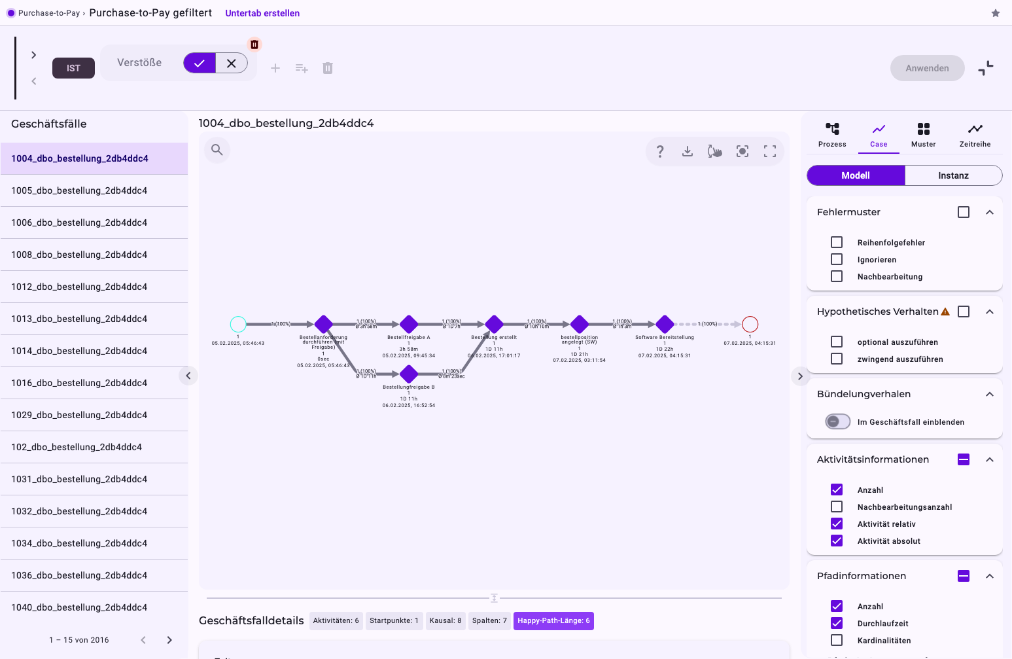This screenshot has height=659, width=1012.
Task: Delete the Verstöße filter with red trash badge
Action: click(x=254, y=45)
